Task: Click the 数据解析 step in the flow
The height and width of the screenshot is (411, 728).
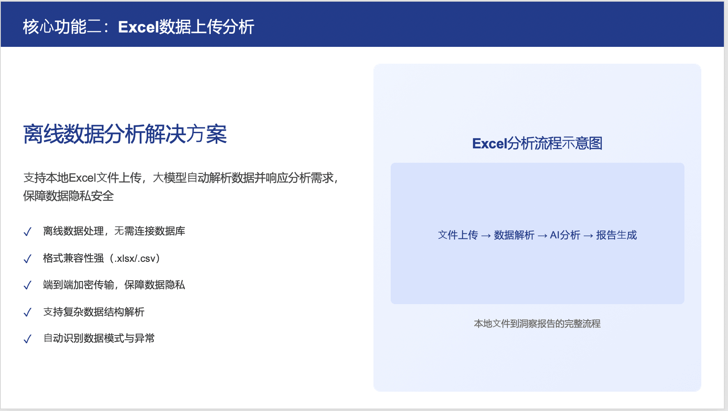Action: point(514,235)
